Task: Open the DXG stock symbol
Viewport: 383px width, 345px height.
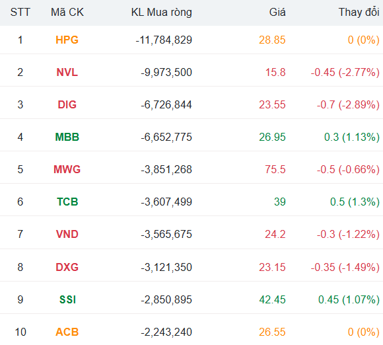Action: click(67, 267)
